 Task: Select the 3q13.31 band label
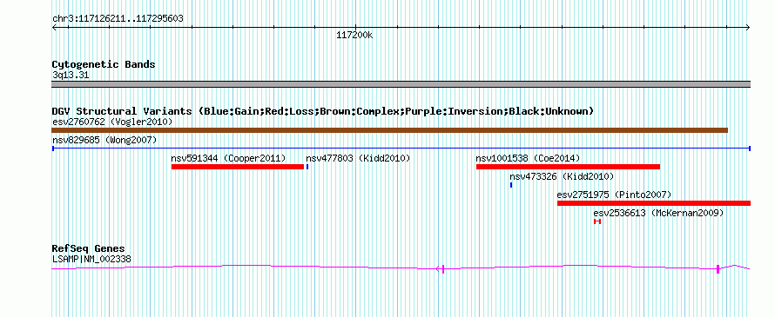click(71, 75)
